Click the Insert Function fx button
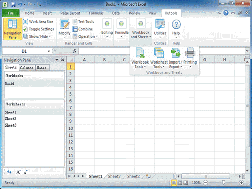Viewport: 252px width, 189px height. pos(75,51)
